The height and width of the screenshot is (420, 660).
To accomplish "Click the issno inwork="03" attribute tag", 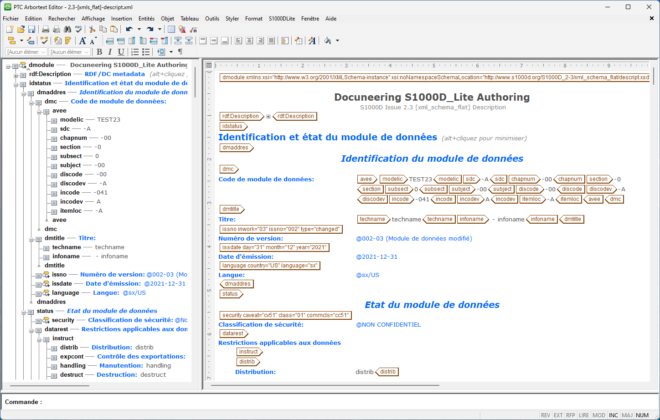I will [x=281, y=229].
